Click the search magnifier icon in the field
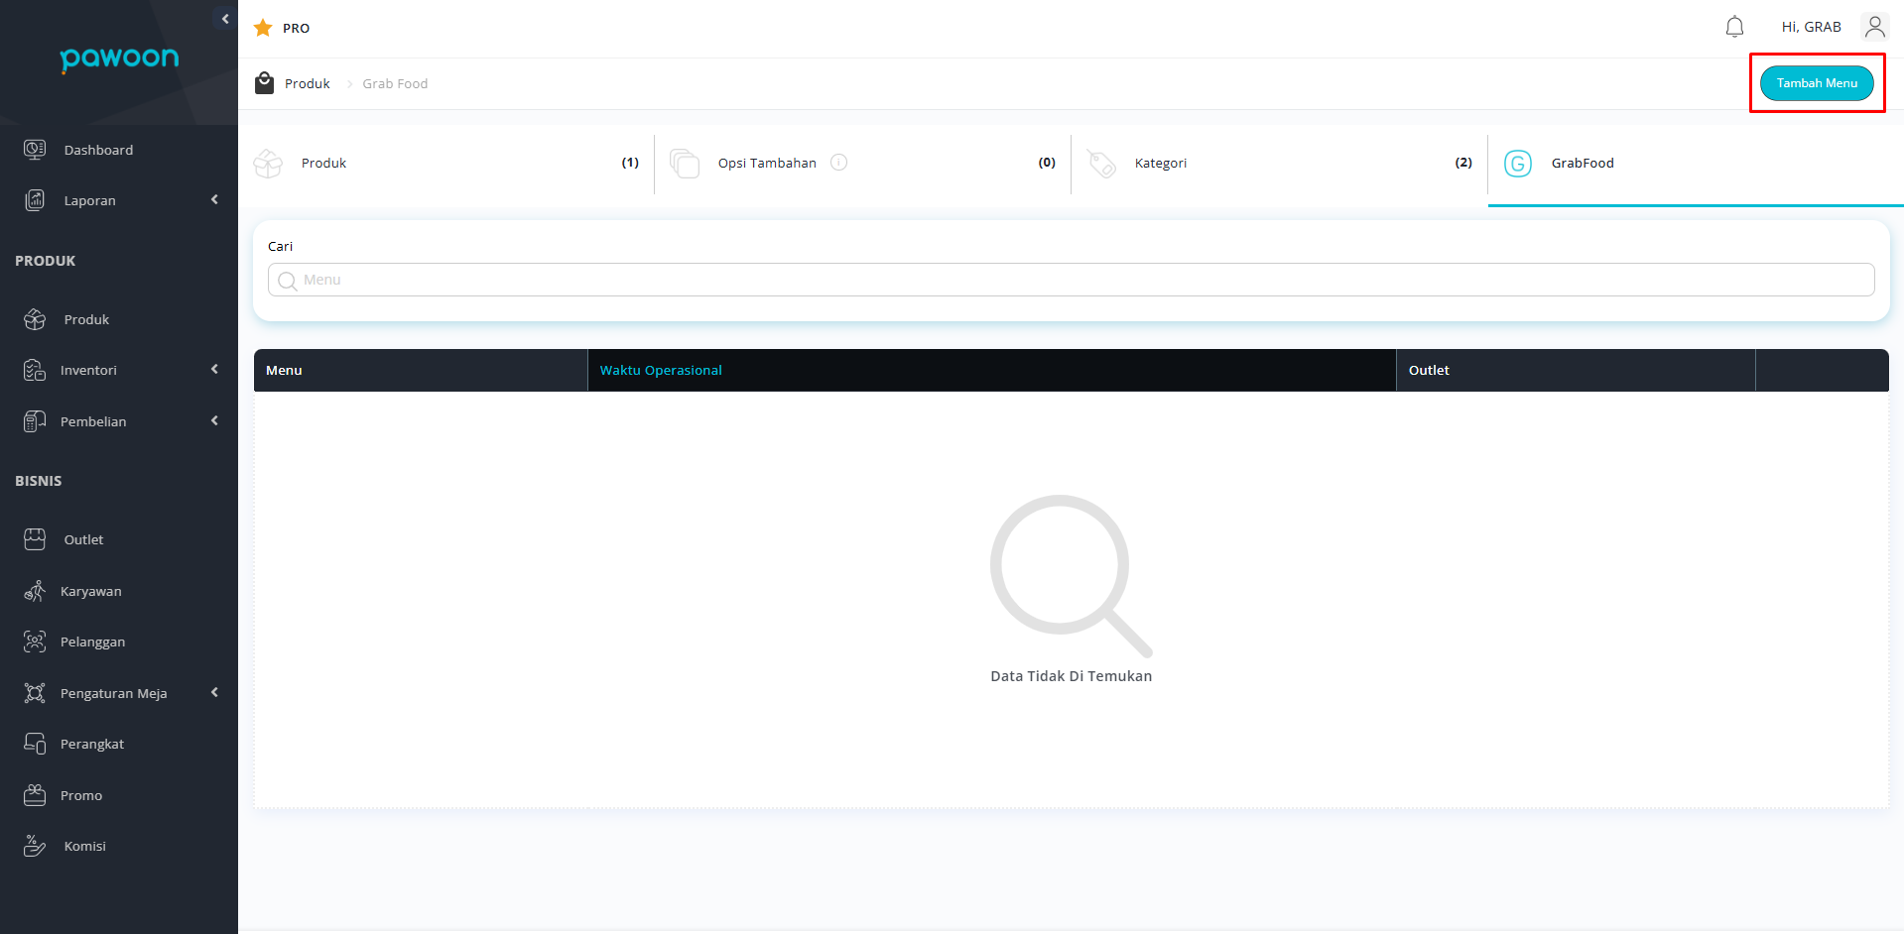 [288, 281]
